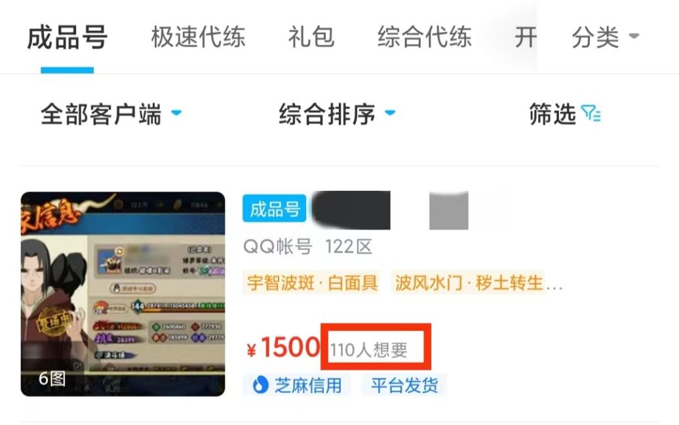Expand the 综合排序 sort dropdown

coord(337,114)
